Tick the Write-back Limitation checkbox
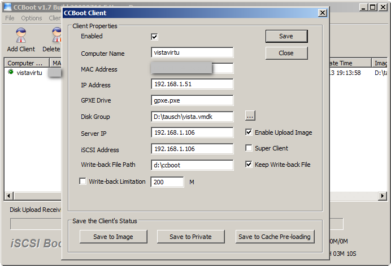The height and width of the screenshot is (266, 391). pos(83,181)
